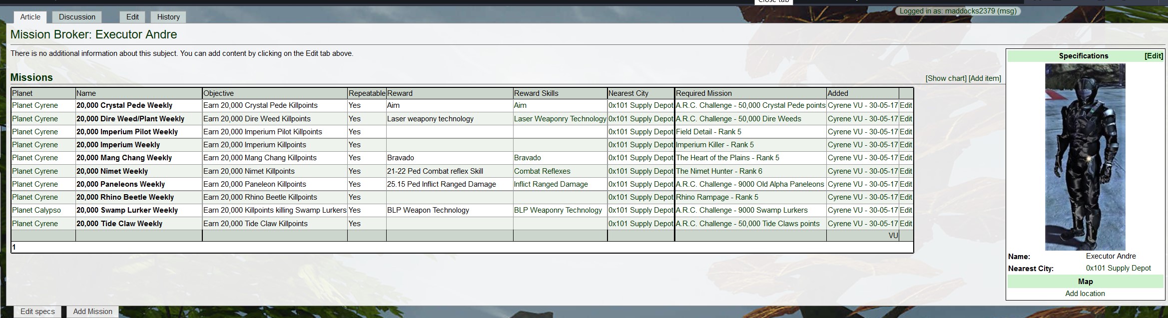Click Edit in the Mang Chang row

tap(906, 158)
